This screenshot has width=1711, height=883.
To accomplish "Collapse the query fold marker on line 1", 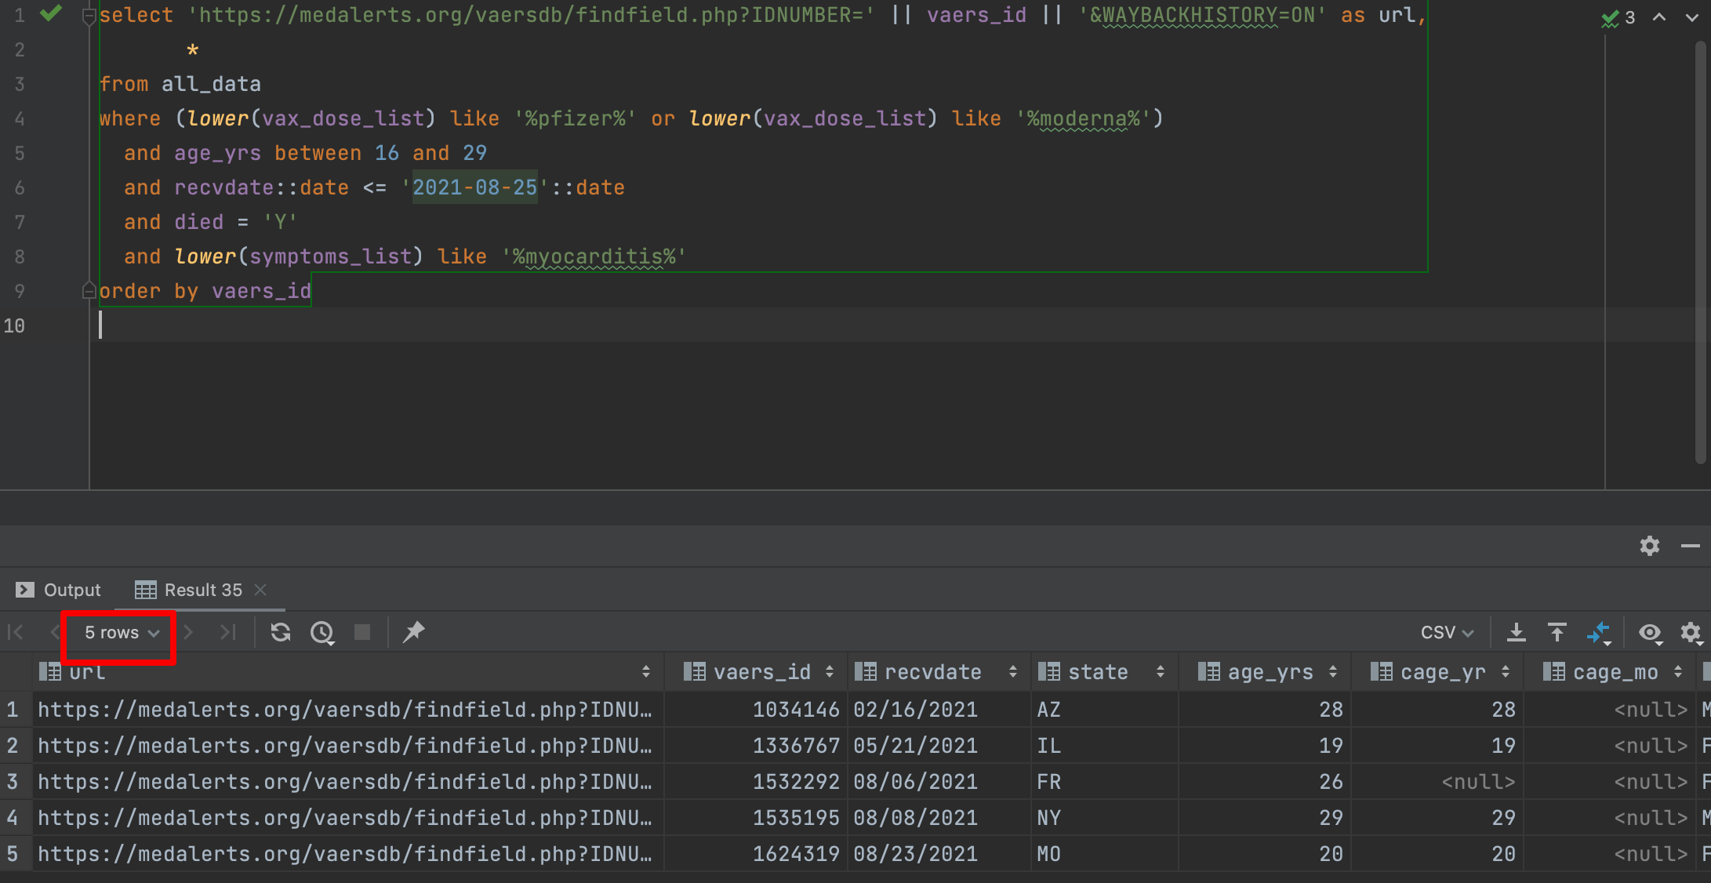I will (89, 16).
